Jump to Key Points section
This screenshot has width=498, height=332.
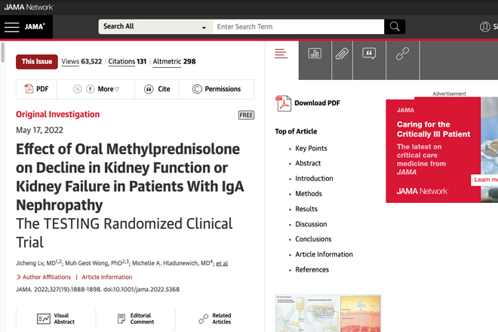pyautogui.click(x=311, y=149)
